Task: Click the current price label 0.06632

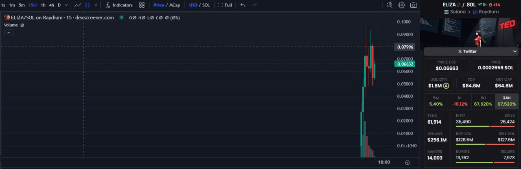Action: point(404,64)
